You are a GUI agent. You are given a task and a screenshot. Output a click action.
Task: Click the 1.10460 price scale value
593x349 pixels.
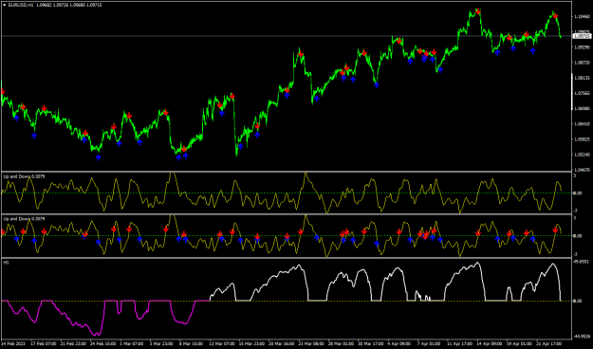582,17
